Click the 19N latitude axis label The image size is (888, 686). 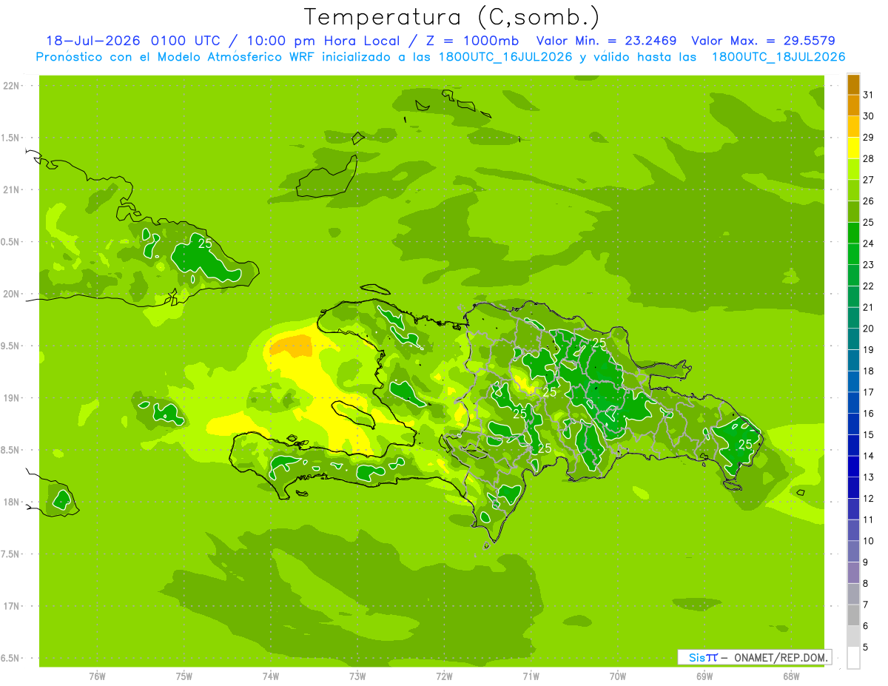(x=12, y=398)
